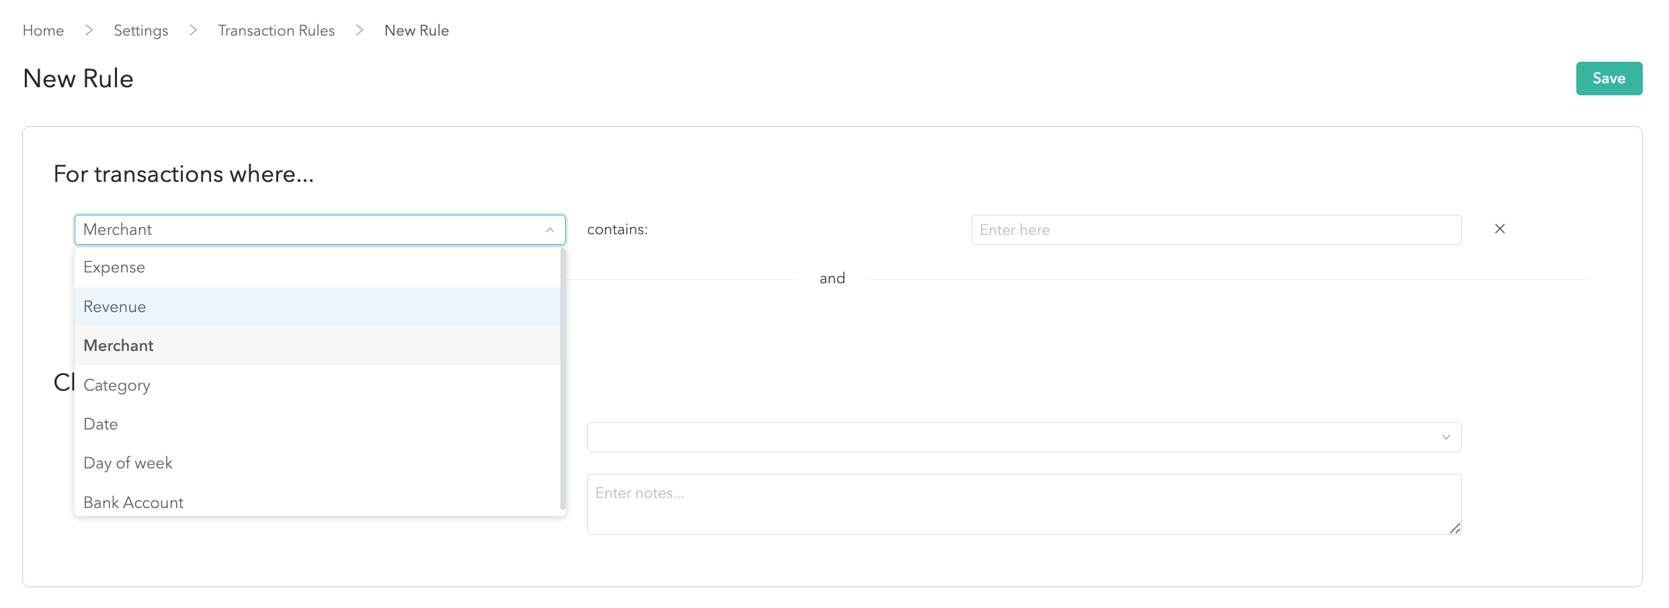The height and width of the screenshot is (608, 1669).
Task: Collapse the Merchant dropdown using its chevron
Action: (x=550, y=230)
